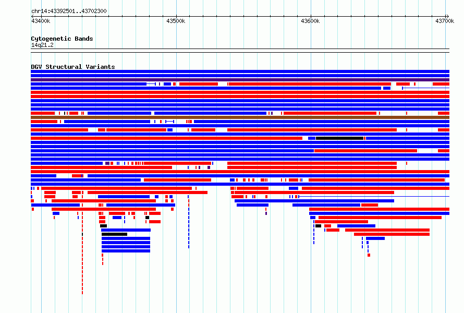The width and height of the screenshot is (464, 313).
Task: Open the Cytogenetic Bands track title
Action: pos(62,39)
